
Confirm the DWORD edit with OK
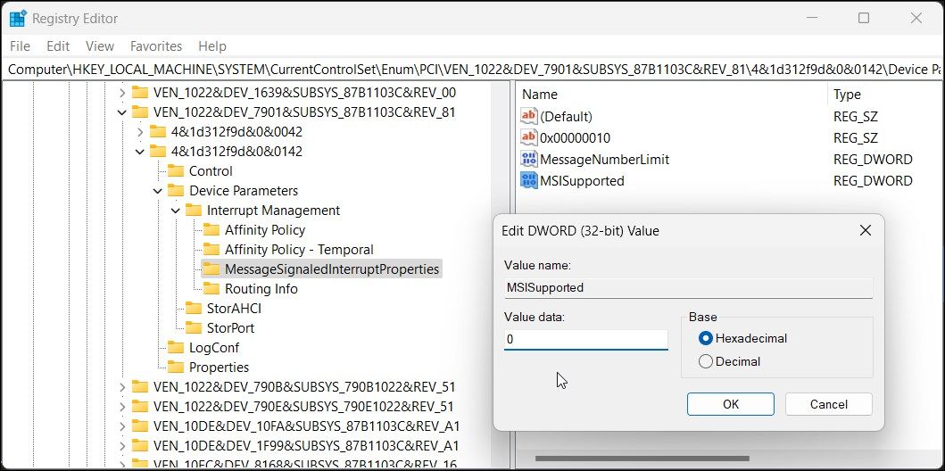pyautogui.click(x=731, y=404)
